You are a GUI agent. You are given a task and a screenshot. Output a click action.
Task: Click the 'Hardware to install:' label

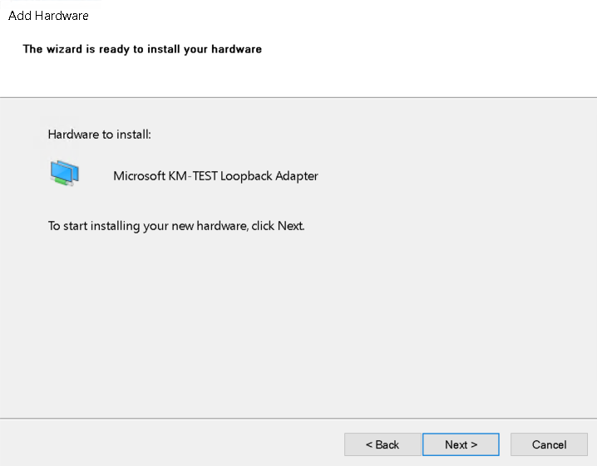point(99,134)
